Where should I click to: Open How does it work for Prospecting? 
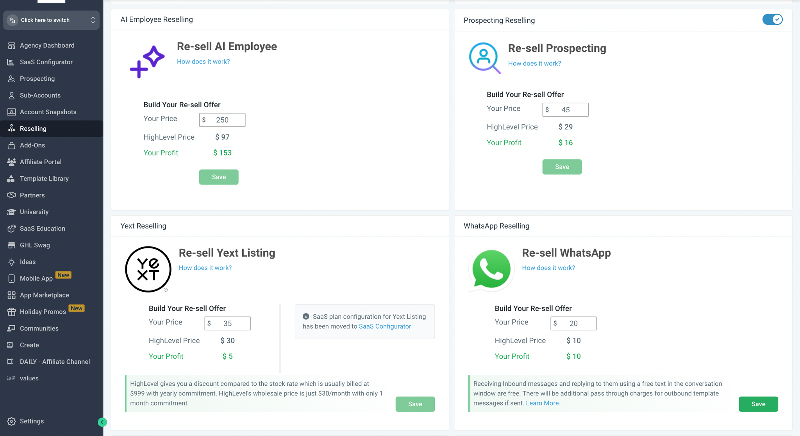534,63
